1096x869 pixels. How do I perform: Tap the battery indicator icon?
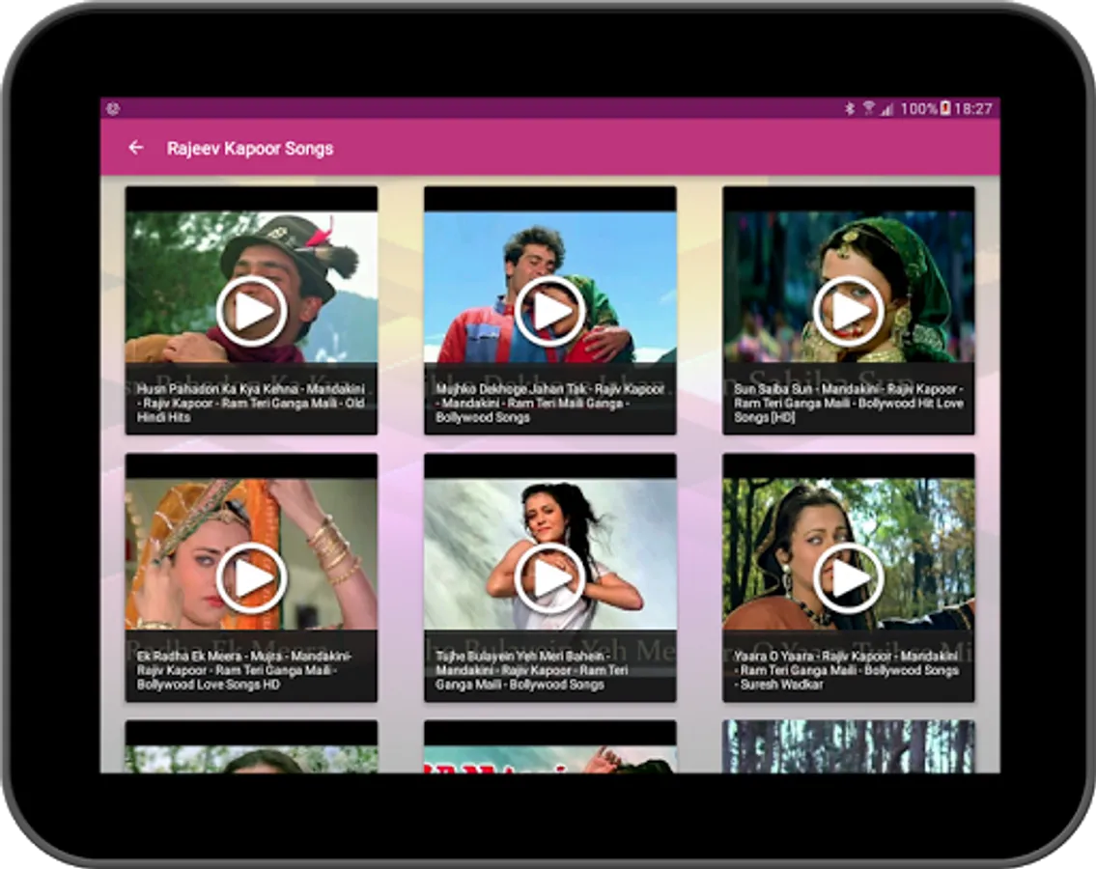(x=945, y=108)
